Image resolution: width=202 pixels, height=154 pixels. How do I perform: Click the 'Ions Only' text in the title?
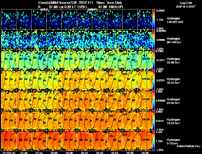pos(115,3)
